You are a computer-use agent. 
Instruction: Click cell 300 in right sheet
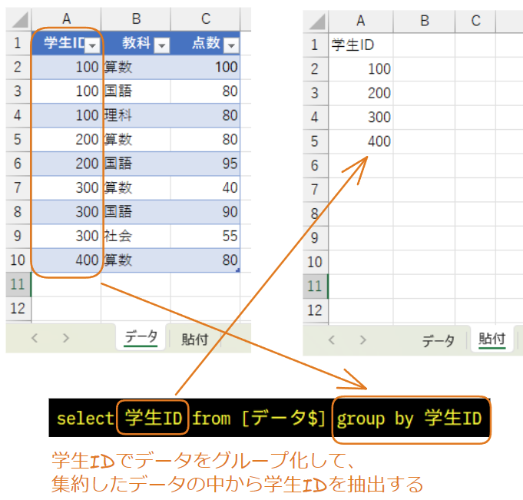pyautogui.click(x=360, y=118)
